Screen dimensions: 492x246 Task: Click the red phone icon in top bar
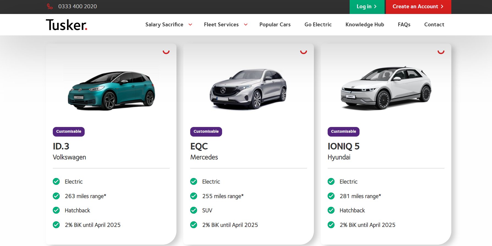[x=50, y=6]
